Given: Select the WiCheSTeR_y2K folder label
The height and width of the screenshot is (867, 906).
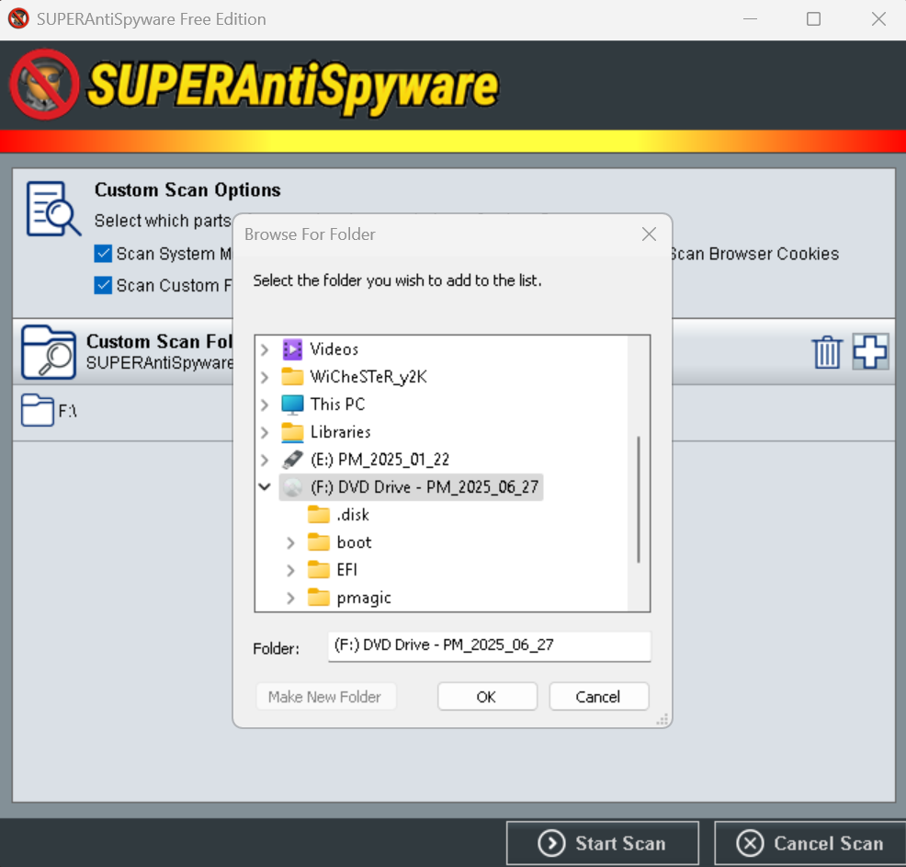Looking at the screenshot, I should click(x=368, y=377).
